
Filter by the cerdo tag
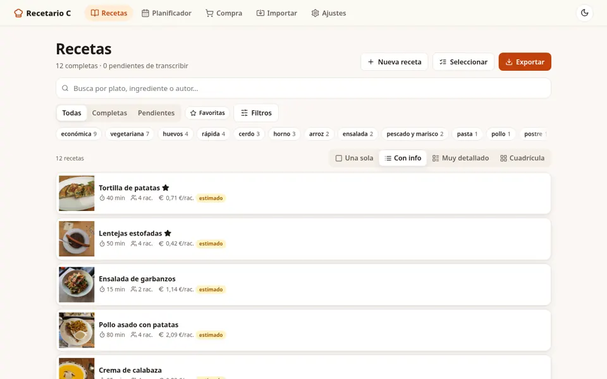click(x=249, y=134)
